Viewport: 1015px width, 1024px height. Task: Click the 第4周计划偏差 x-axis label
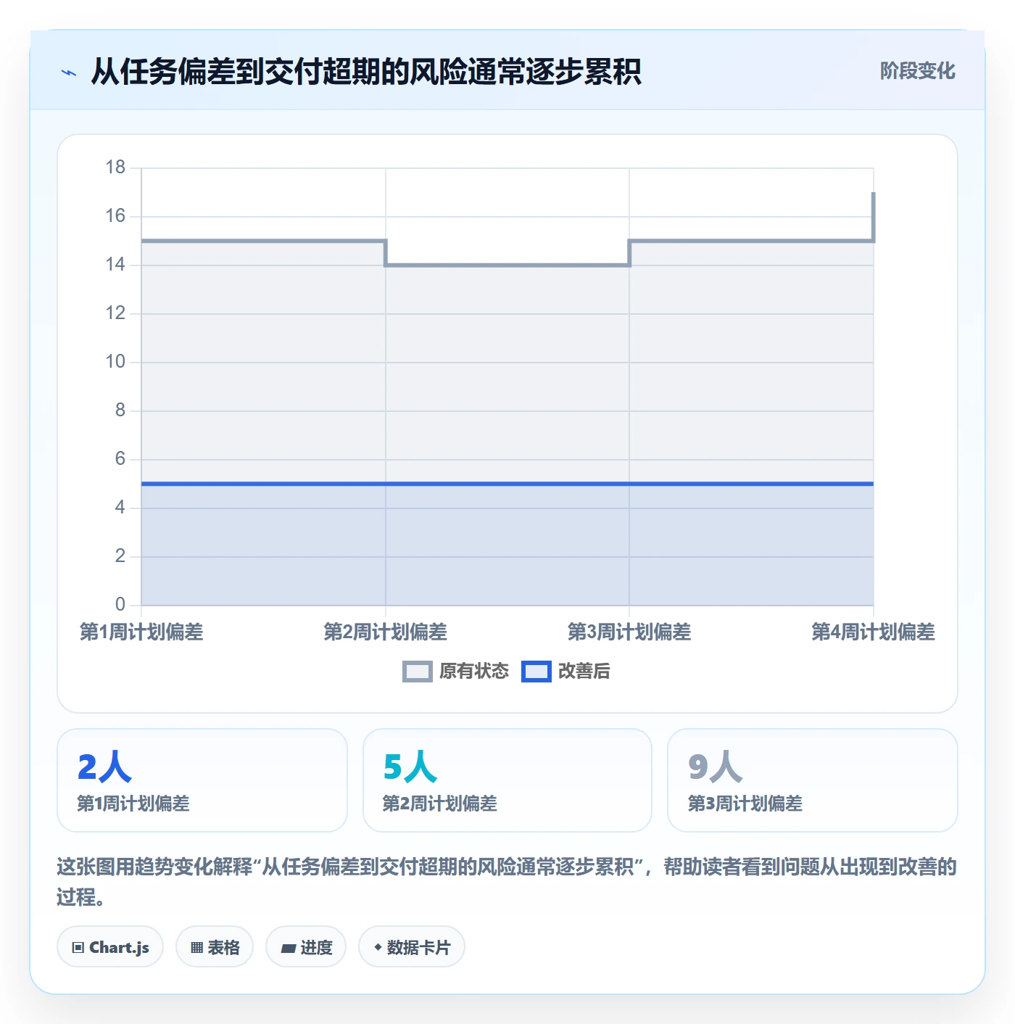pos(873,632)
